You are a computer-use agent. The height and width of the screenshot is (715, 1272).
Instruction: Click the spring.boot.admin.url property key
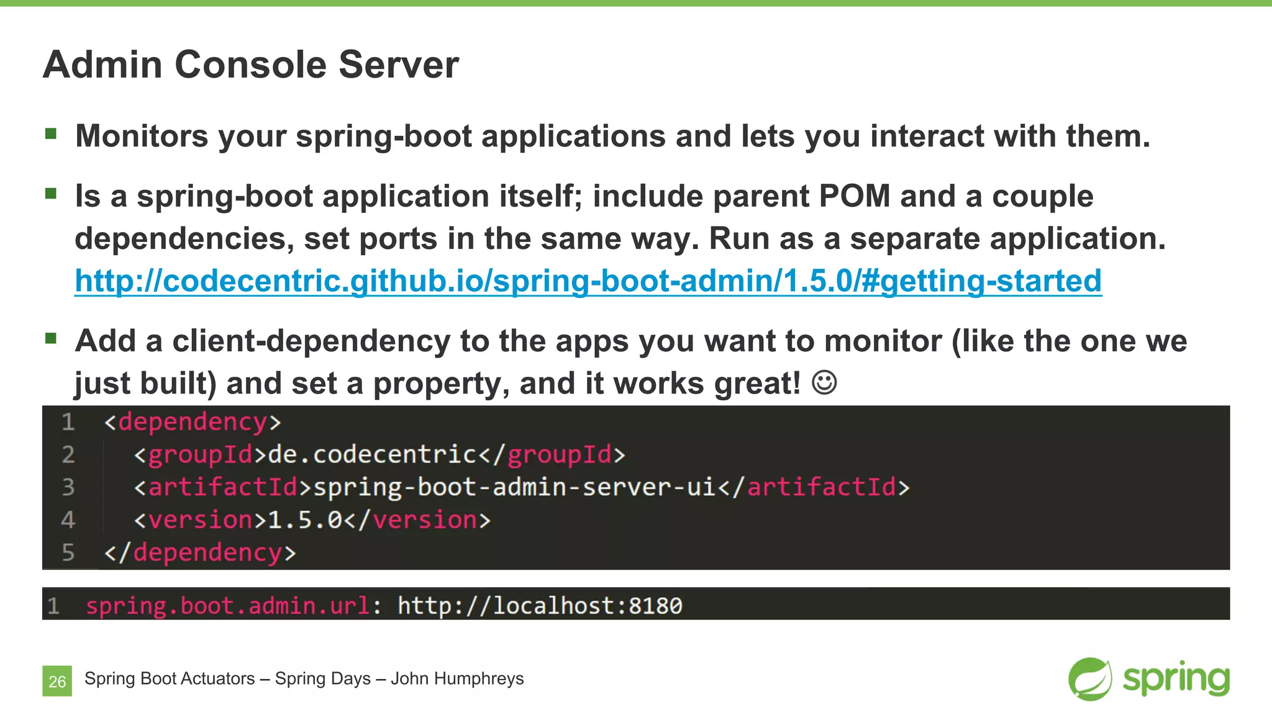point(228,605)
